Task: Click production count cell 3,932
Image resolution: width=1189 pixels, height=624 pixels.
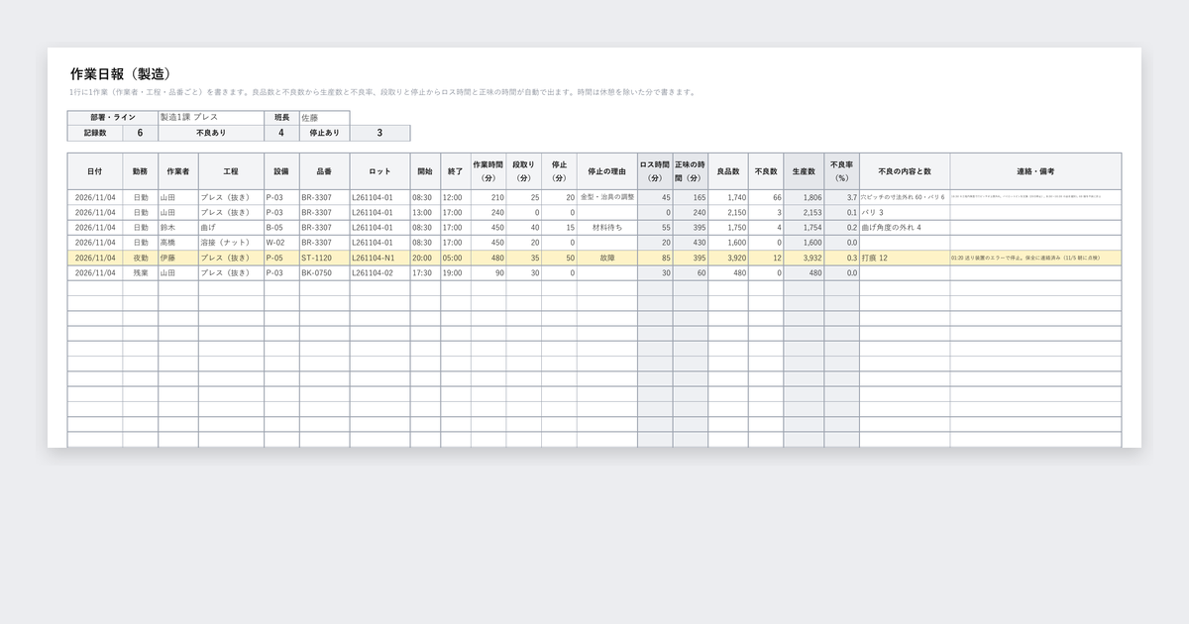Action: (804, 258)
